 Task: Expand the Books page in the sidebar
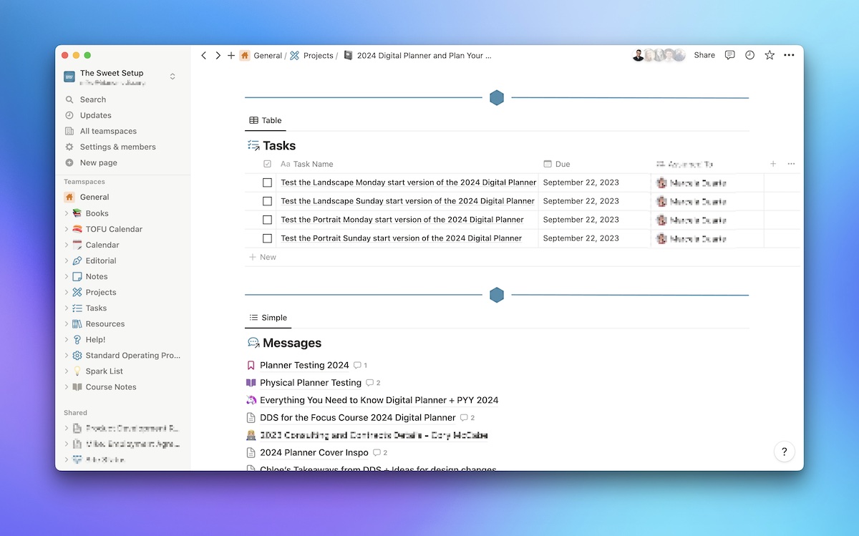coord(67,213)
